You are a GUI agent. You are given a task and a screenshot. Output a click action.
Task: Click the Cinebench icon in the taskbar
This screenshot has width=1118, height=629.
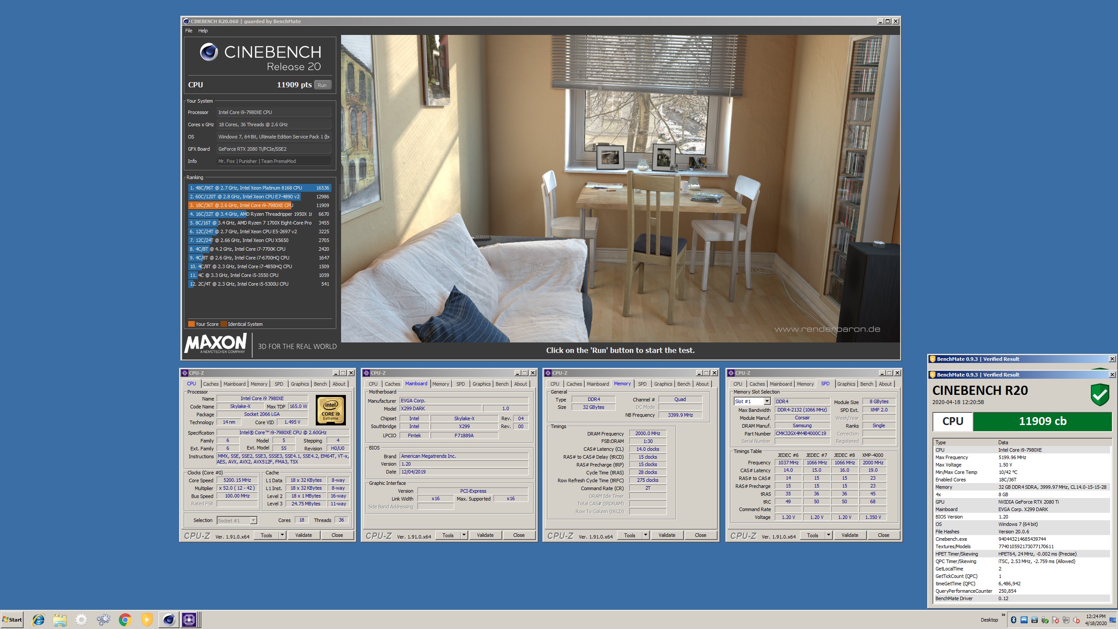pos(169,619)
